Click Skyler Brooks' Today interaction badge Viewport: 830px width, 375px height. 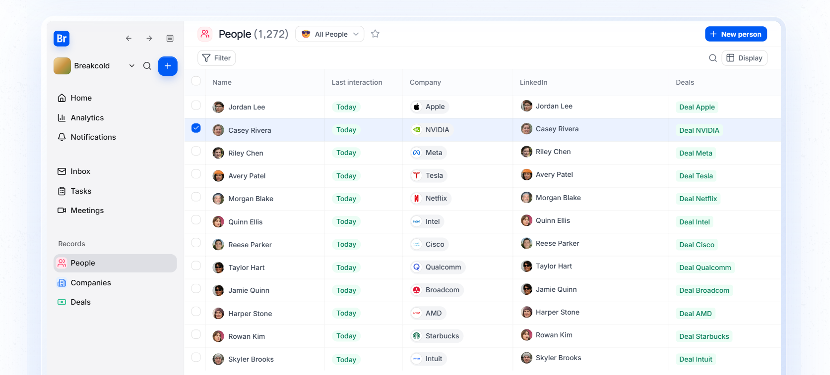346,360
